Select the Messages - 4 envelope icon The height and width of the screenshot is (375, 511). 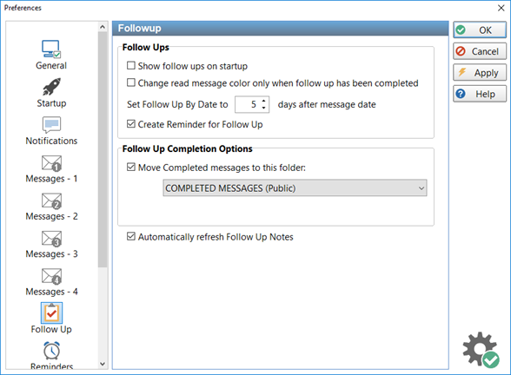[51, 276]
